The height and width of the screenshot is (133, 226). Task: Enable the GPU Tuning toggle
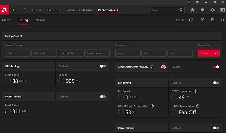(x=103, y=66)
